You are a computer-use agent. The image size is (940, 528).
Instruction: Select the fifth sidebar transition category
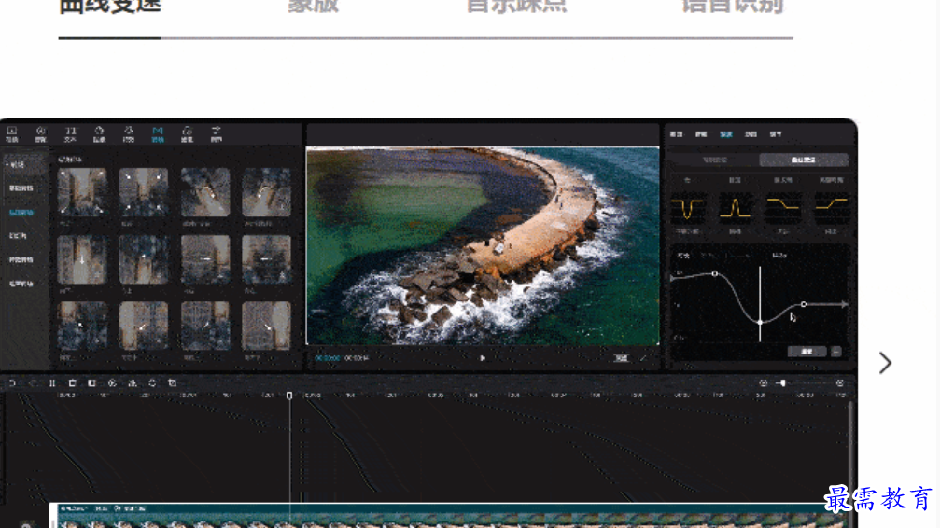[21, 259]
